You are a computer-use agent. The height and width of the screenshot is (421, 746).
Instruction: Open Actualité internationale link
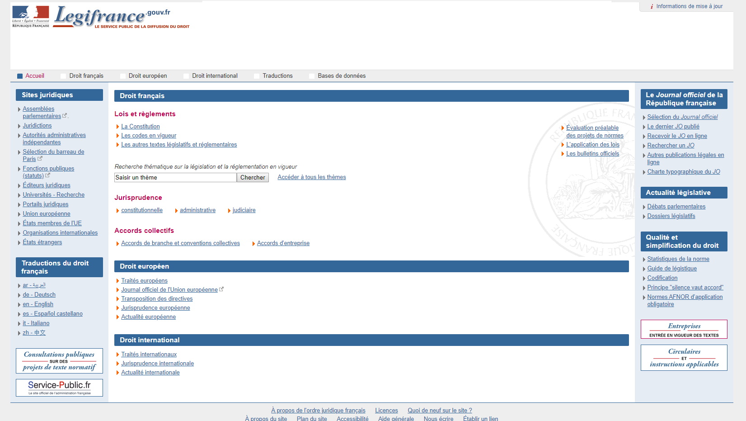(x=150, y=373)
